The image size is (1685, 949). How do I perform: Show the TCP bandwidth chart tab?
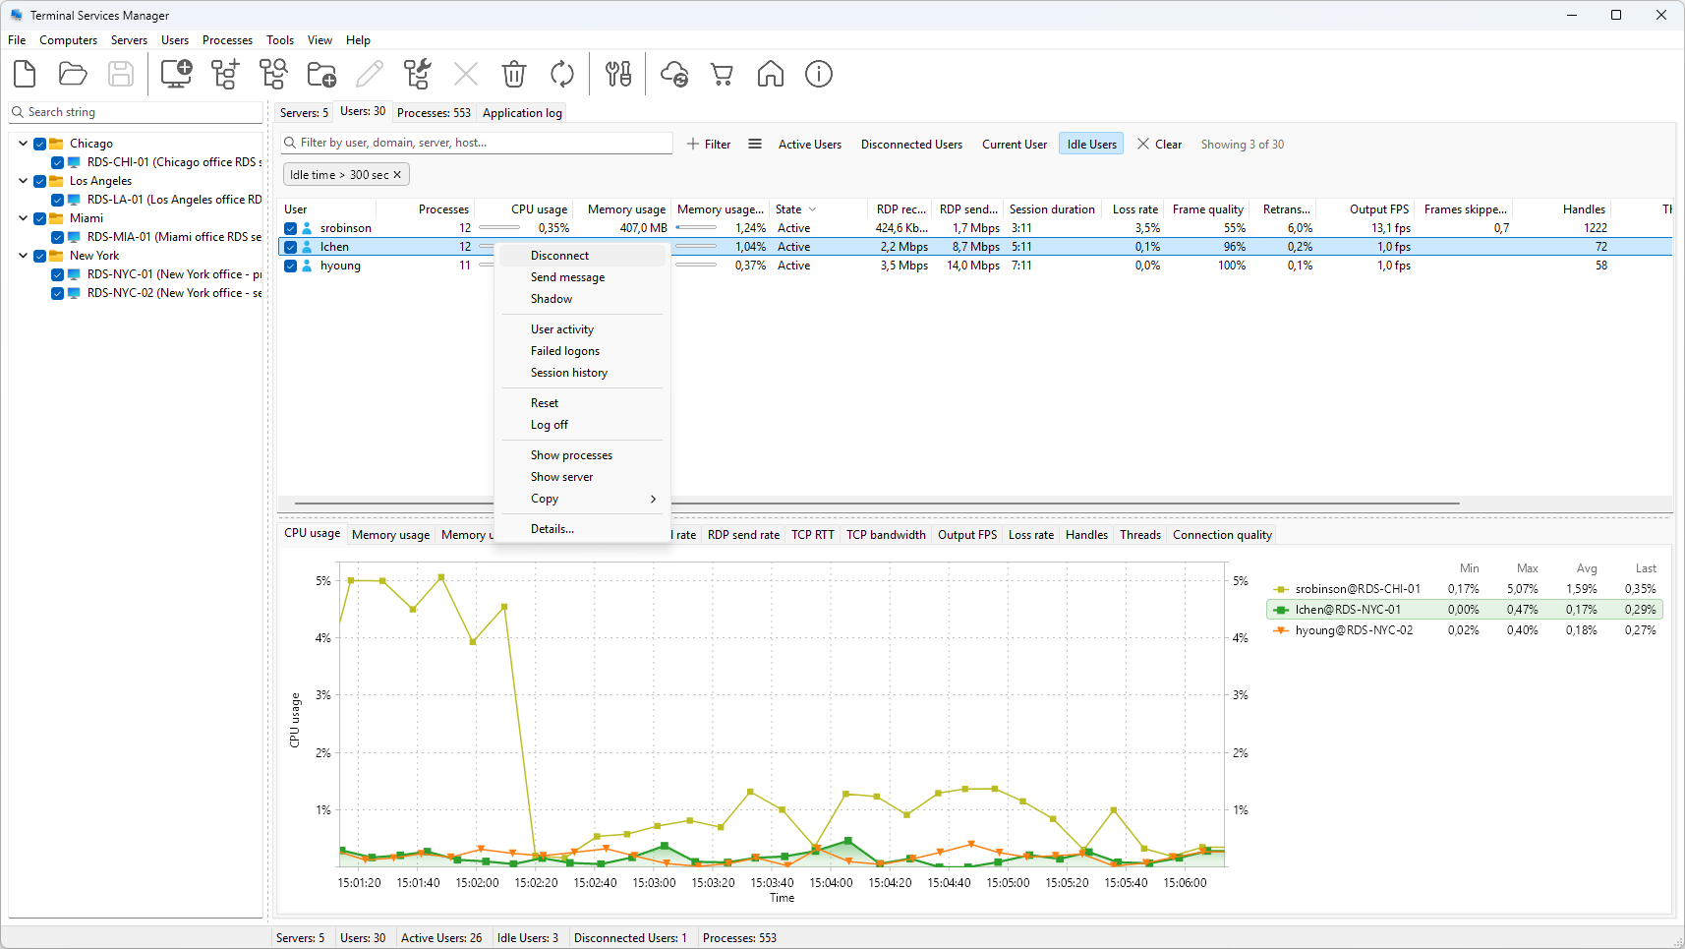[886, 535]
